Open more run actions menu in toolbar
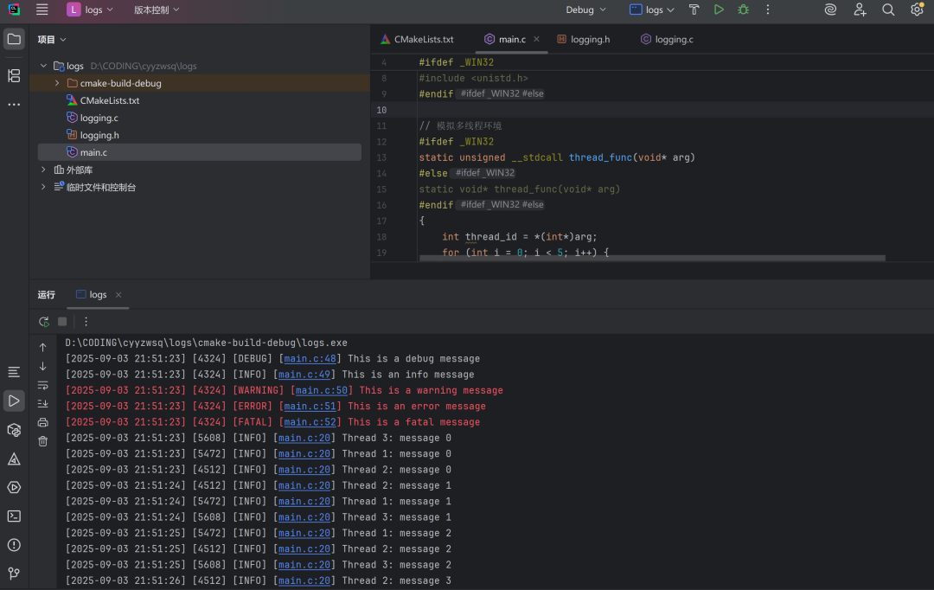934x590 pixels. point(768,10)
